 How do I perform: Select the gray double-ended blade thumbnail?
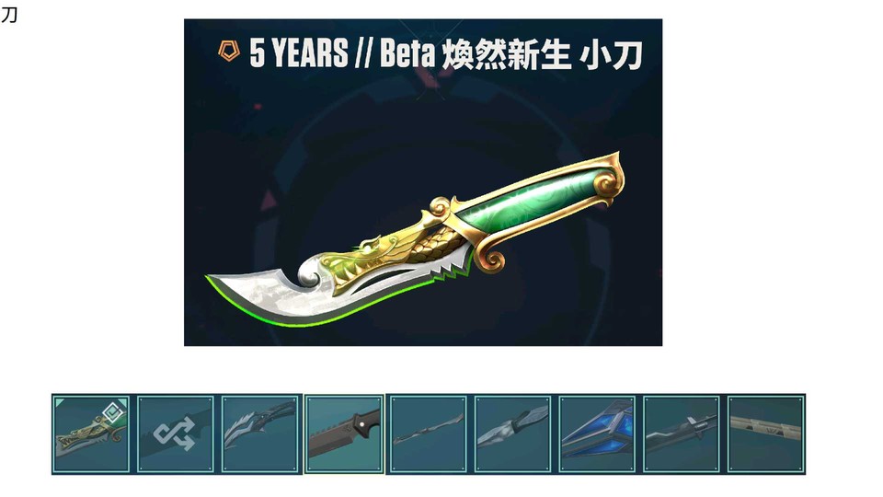512,433
